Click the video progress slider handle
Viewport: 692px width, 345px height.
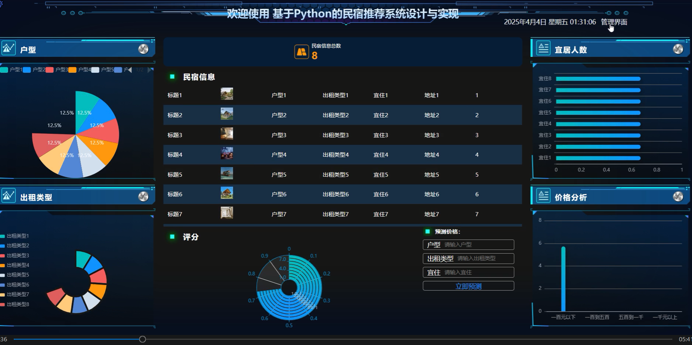142,339
